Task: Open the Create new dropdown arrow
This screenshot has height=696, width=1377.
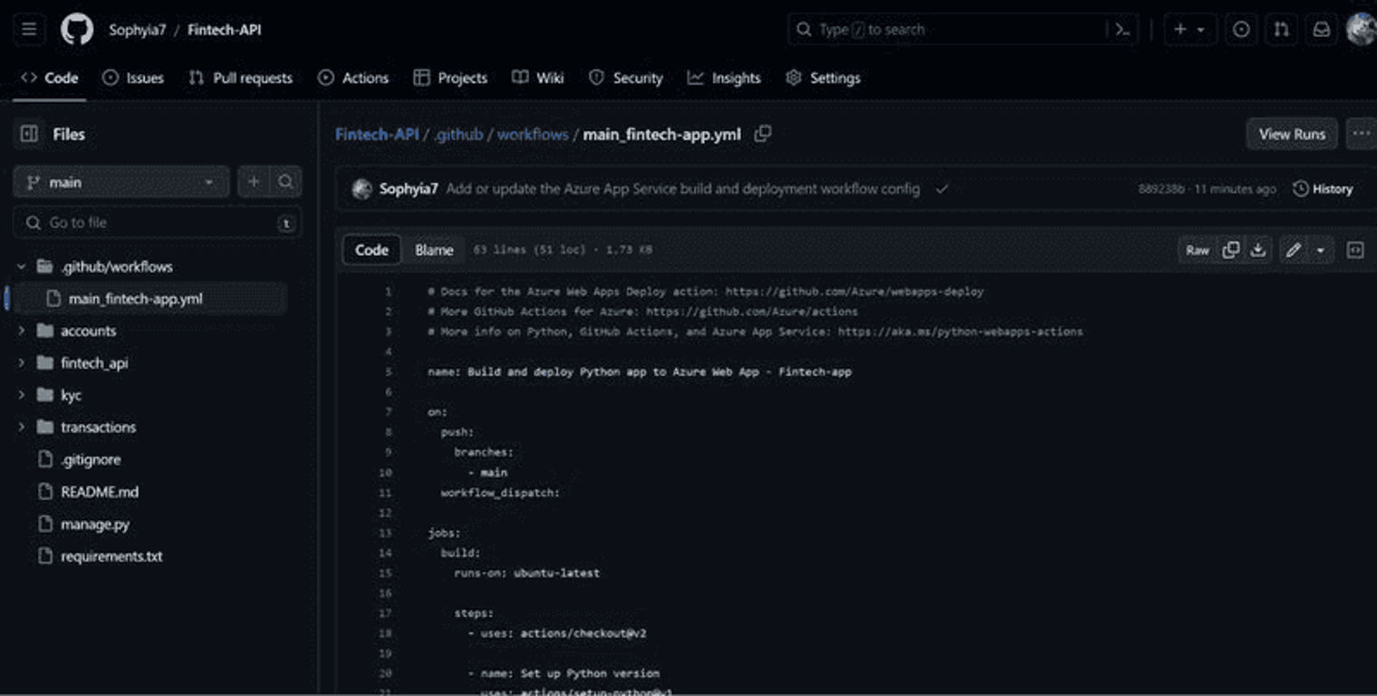Action: pyautogui.click(x=1201, y=30)
